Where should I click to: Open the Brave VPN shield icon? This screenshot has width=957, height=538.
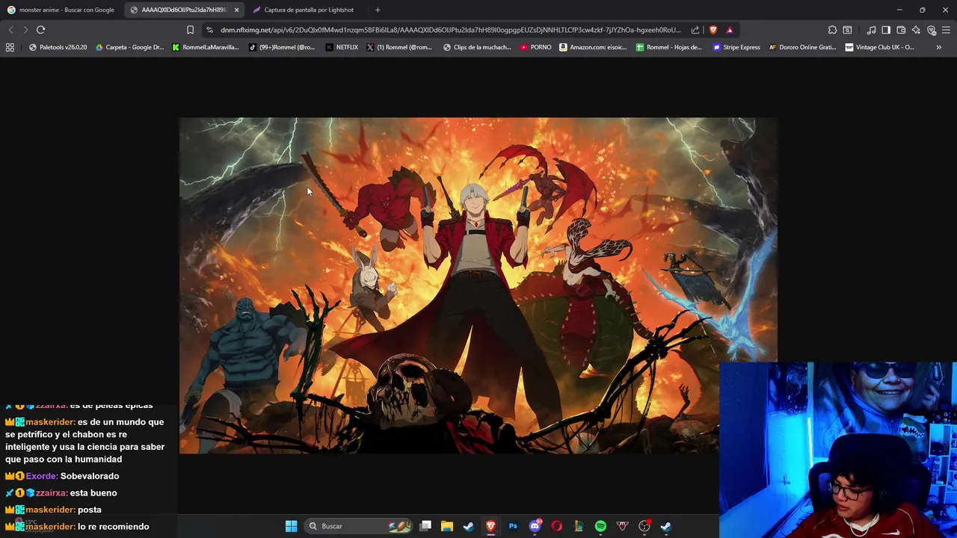click(x=932, y=30)
